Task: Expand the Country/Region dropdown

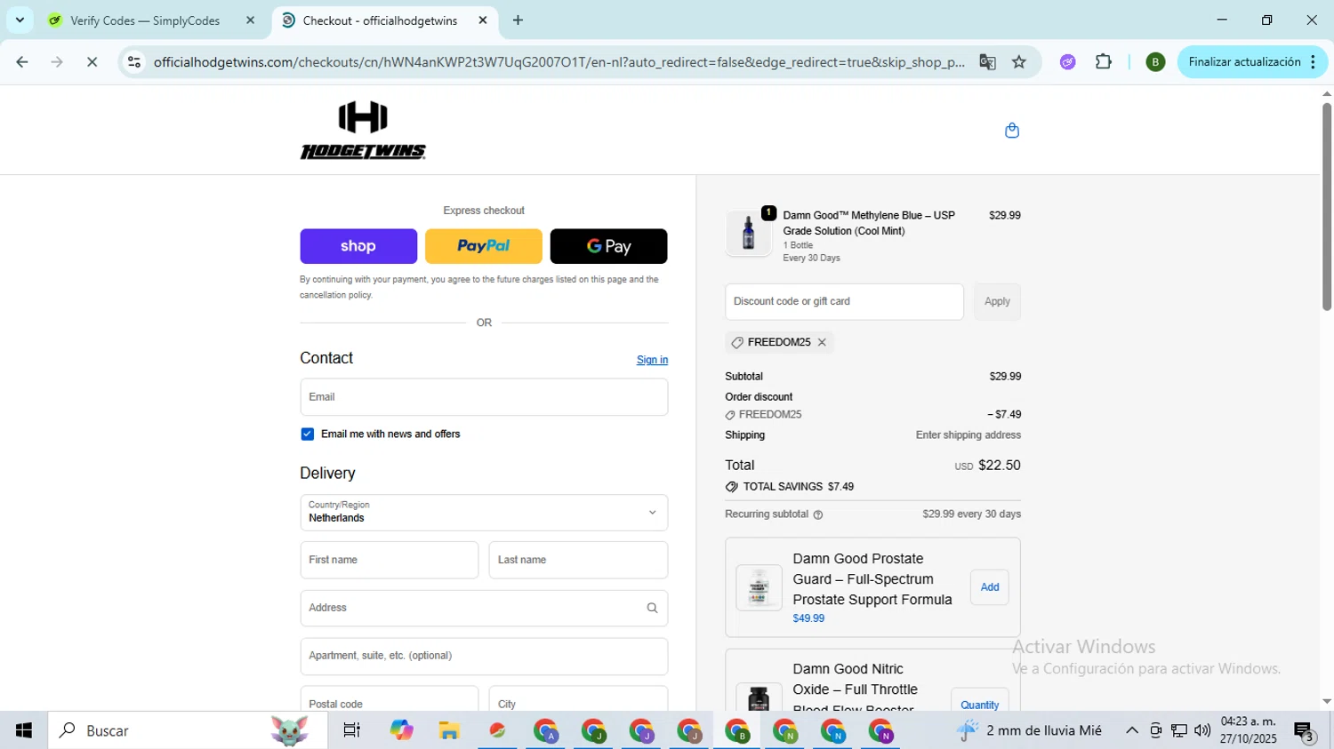Action: click(484, 513)
